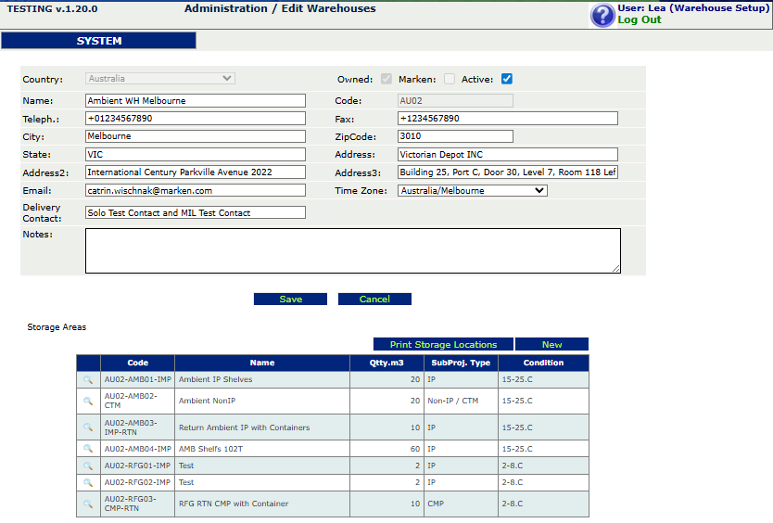Add a New storage area

[551, 344]
